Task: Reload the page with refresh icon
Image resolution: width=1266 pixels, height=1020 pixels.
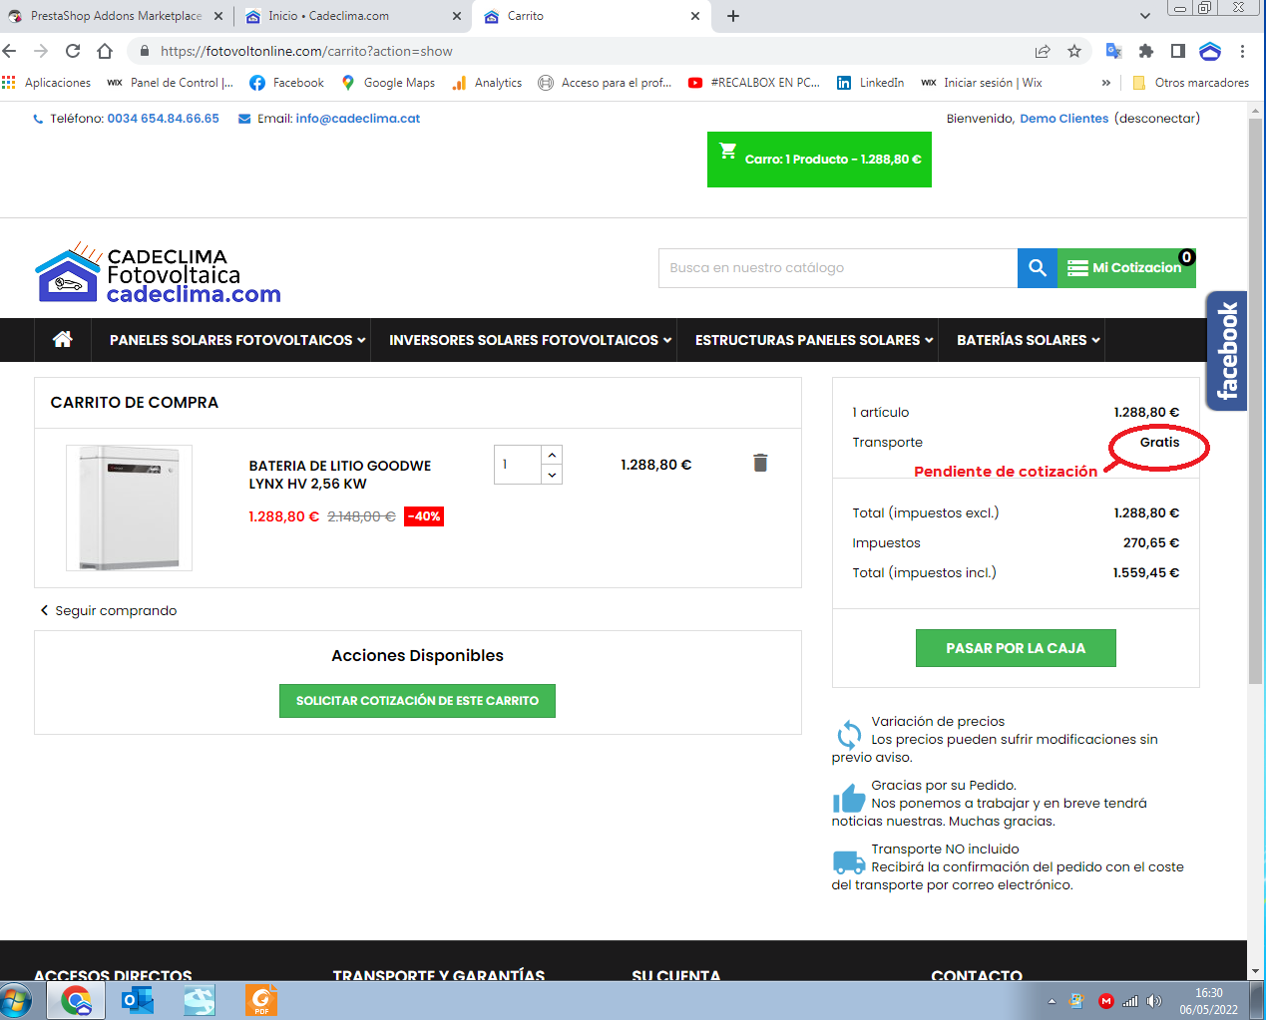Action: pos(73,51)
